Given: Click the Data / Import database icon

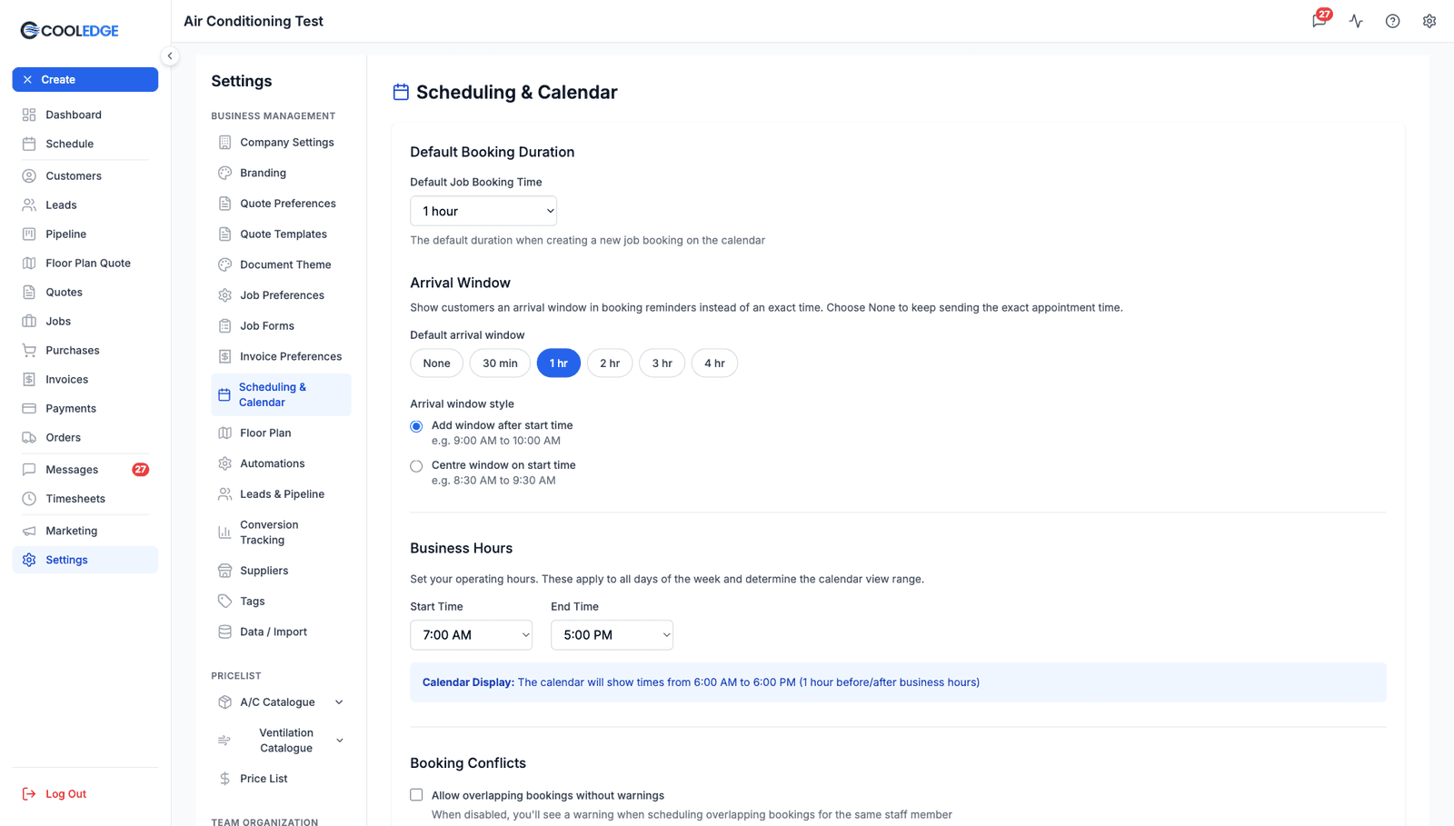Looking at the screenshot, I should point(224,632).
